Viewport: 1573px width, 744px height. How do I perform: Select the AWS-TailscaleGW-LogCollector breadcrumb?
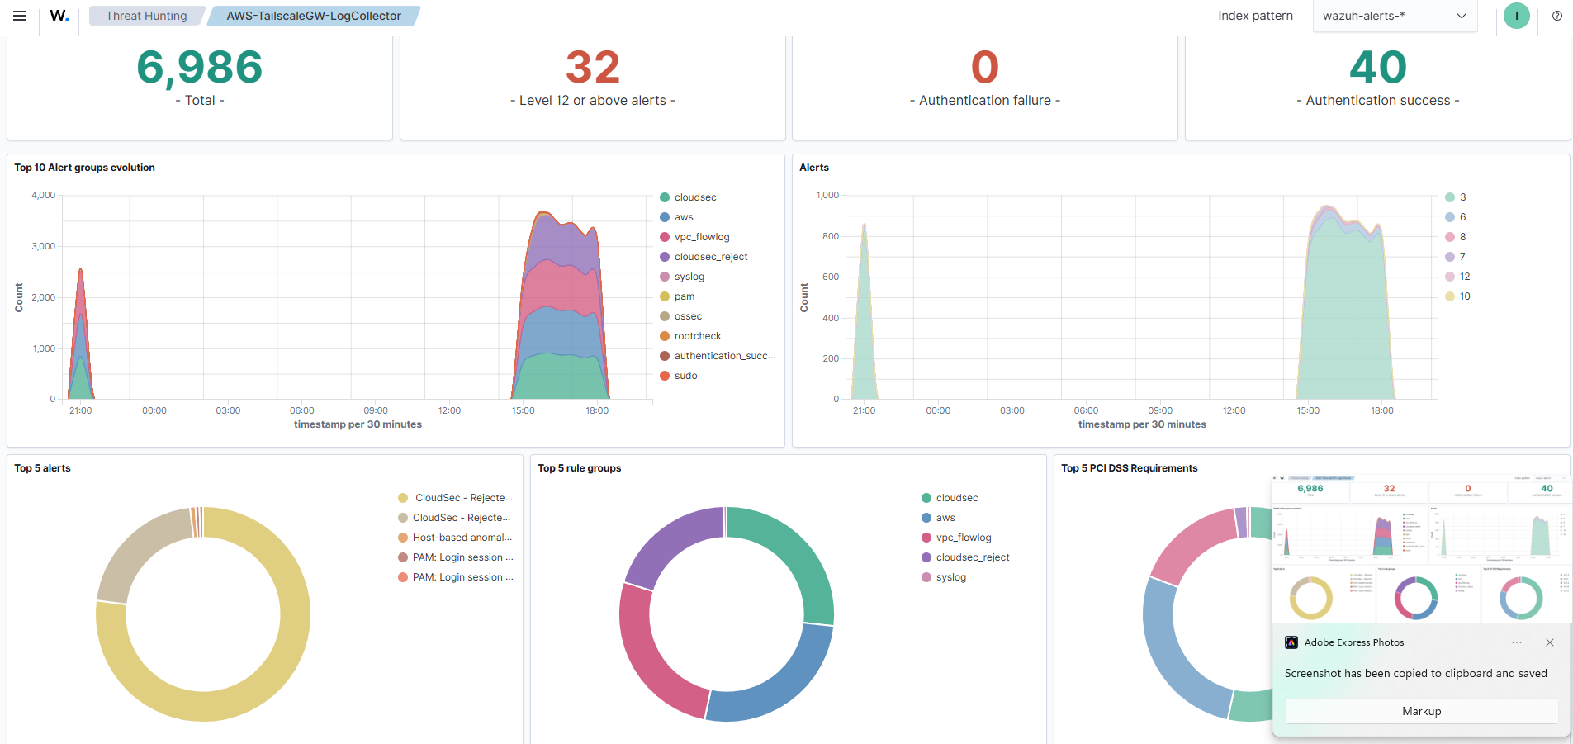coord(314,16)
